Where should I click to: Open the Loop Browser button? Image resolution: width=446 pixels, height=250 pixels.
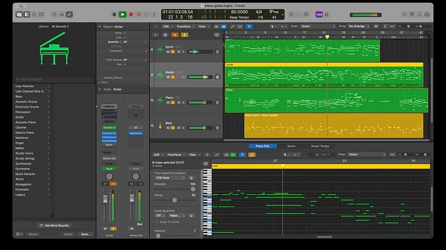pyautogui.click(x=419, y=14)
